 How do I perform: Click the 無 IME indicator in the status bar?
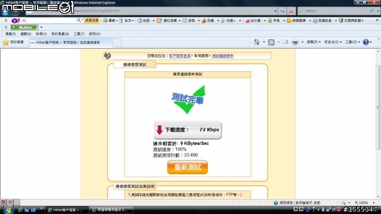[4, 202]
